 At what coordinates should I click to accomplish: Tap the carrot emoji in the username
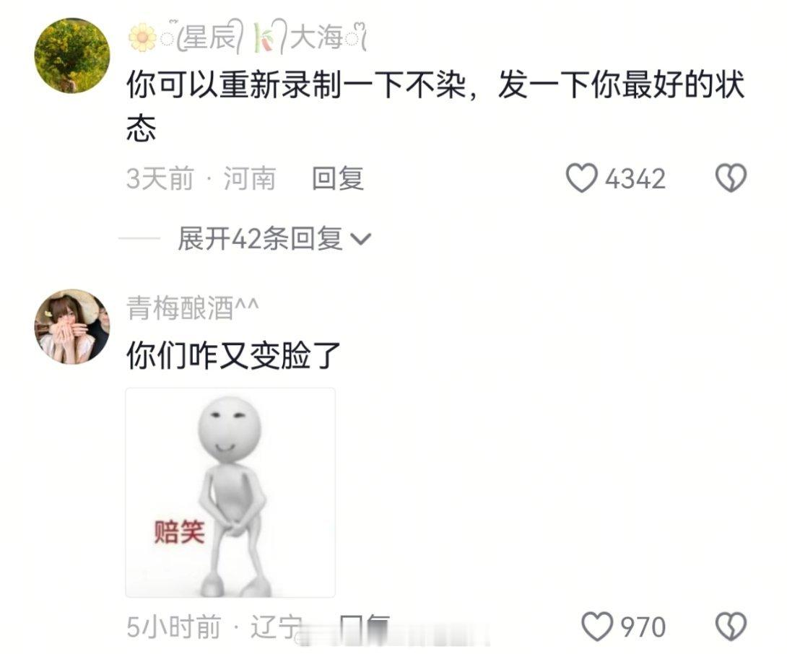click(x=264, y=37)
